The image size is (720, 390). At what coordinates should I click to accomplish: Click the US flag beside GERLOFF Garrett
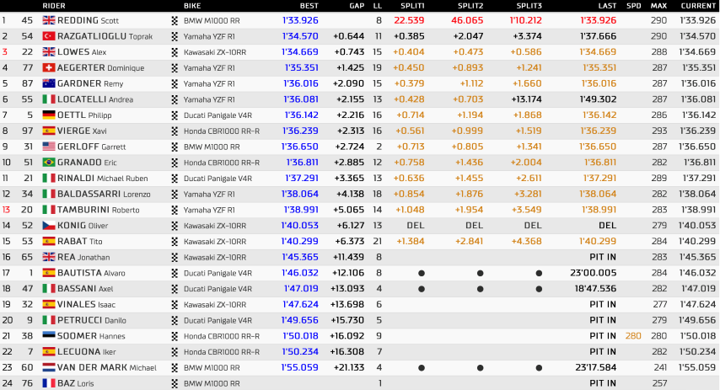[x=49, y=147]
